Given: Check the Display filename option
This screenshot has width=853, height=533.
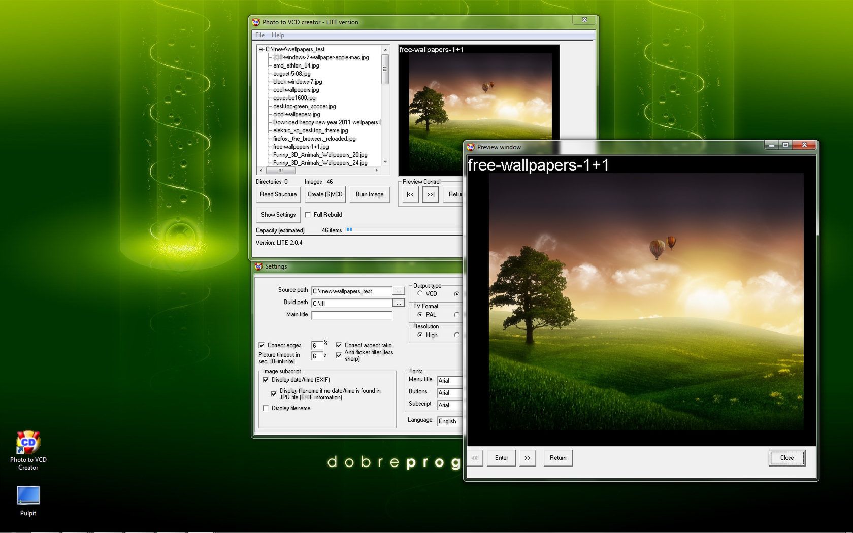Looking at the screenshot, I should pyautogui.click(x=266, y=408).
